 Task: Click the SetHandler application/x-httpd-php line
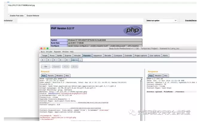click(x=58, y=118)
